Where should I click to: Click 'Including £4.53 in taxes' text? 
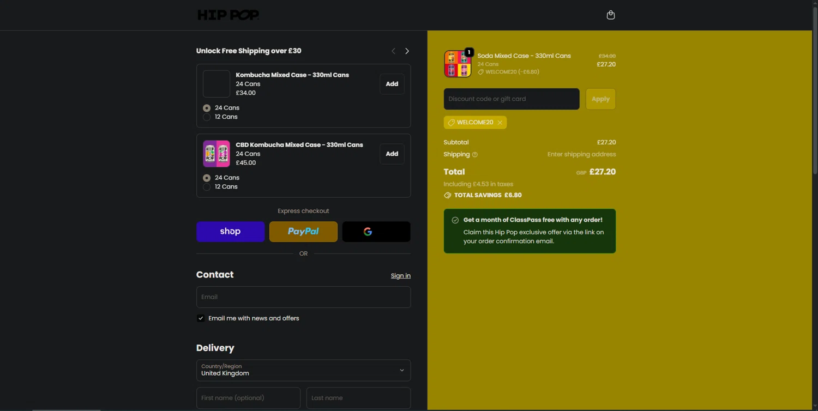point(478,184)
